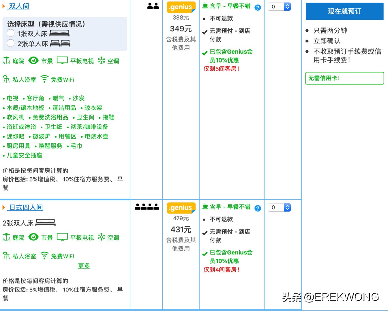Image resolution: width=388 pixels, height=311 pixels.
Task: Select the 1张双人床 radio button
Action: pyautogui.click(x=11, y=33)
